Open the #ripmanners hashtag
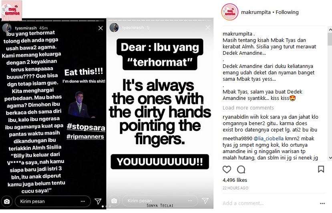Screen dimensions: 332x213 (85, 137)
